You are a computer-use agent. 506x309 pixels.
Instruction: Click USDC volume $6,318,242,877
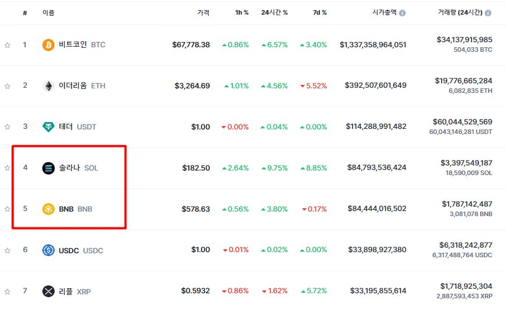pyautogui.click(x=465, y=245)
